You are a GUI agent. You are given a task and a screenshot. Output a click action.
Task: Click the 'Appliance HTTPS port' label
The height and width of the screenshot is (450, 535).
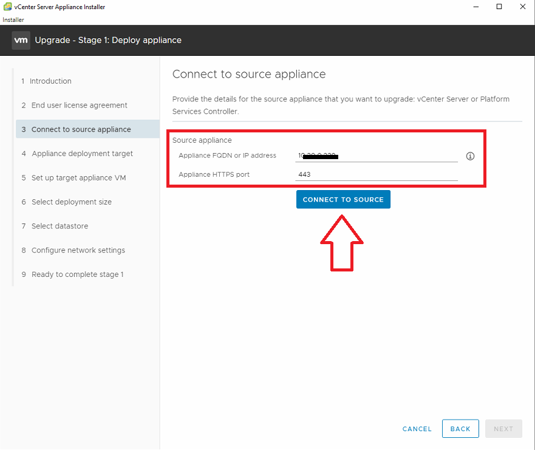(214, 174)
